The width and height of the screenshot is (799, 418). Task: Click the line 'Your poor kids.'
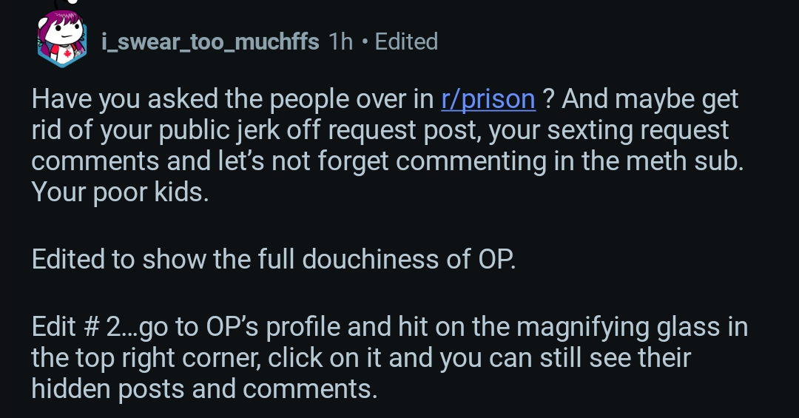click(x=120, y=192)
